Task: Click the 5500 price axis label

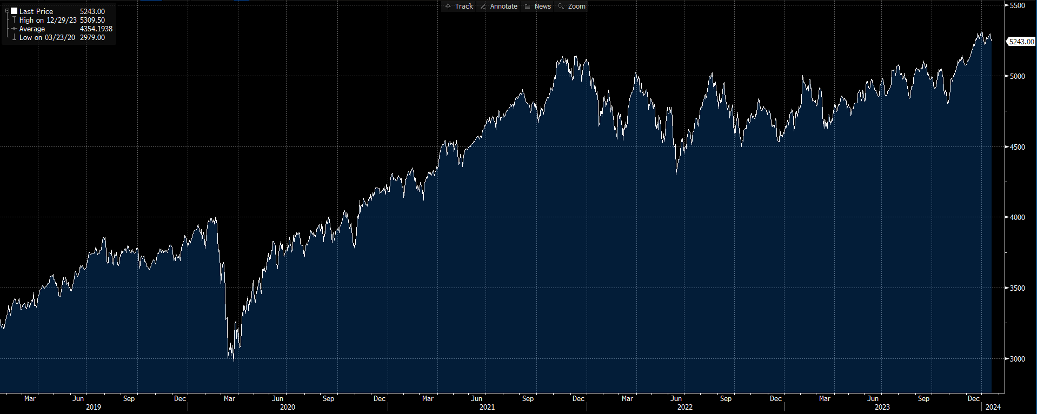Action: click(1018, 5)
